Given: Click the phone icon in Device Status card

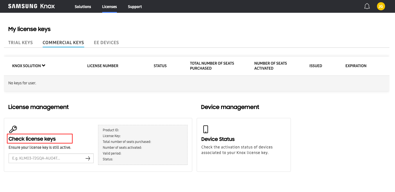Looking at the screenshot, I should (206, 129).
